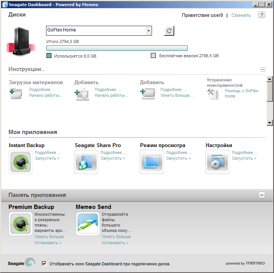
Task: Click the Memeo Send airplane icon
Action: 88,224
